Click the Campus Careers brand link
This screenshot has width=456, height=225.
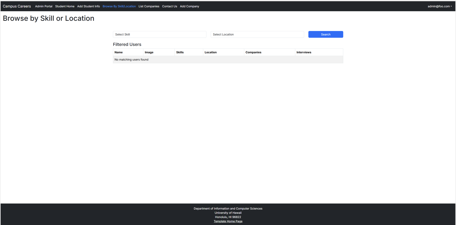[17, 6]
